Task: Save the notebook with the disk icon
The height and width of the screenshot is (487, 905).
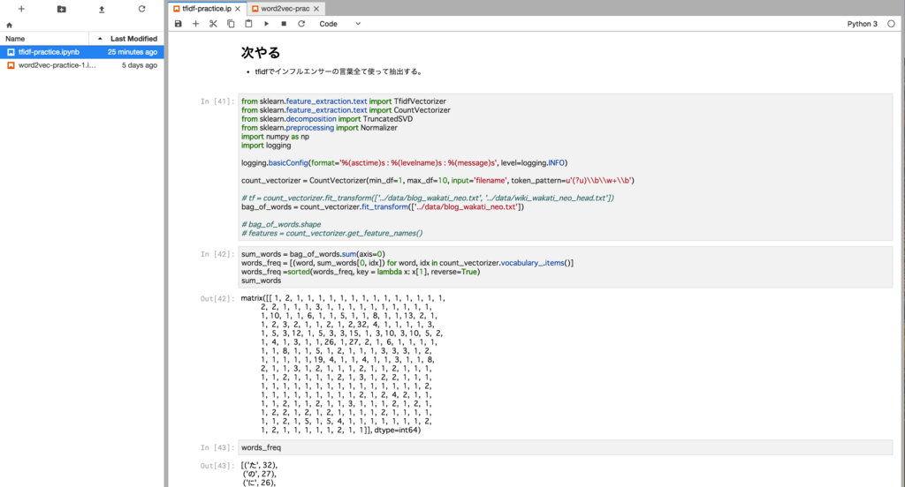Action: [179, 24]
